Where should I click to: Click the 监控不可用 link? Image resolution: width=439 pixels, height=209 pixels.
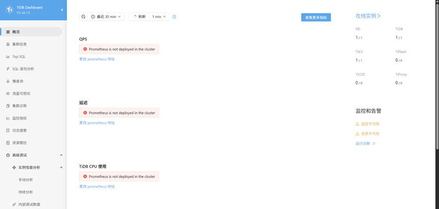[370, 124]
